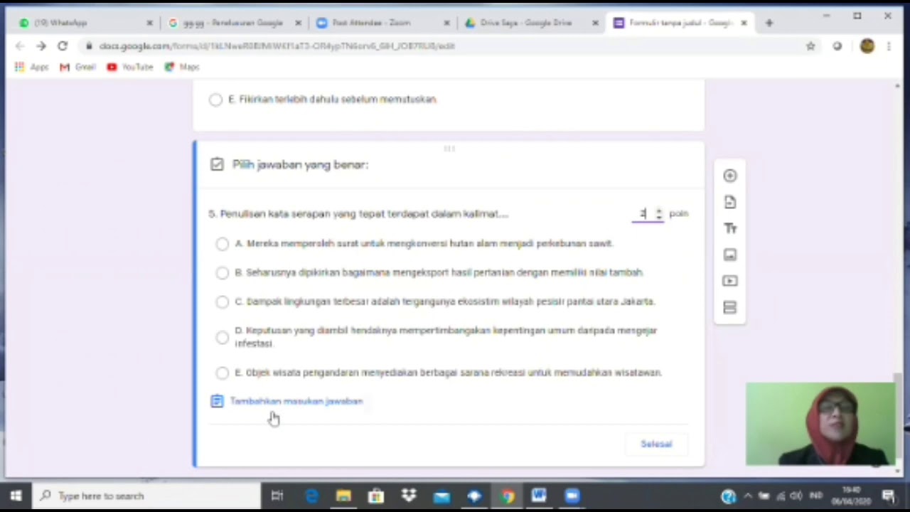910x512 pixels.
Task: Add a section from the side toolbar
Action: (730, 307)
